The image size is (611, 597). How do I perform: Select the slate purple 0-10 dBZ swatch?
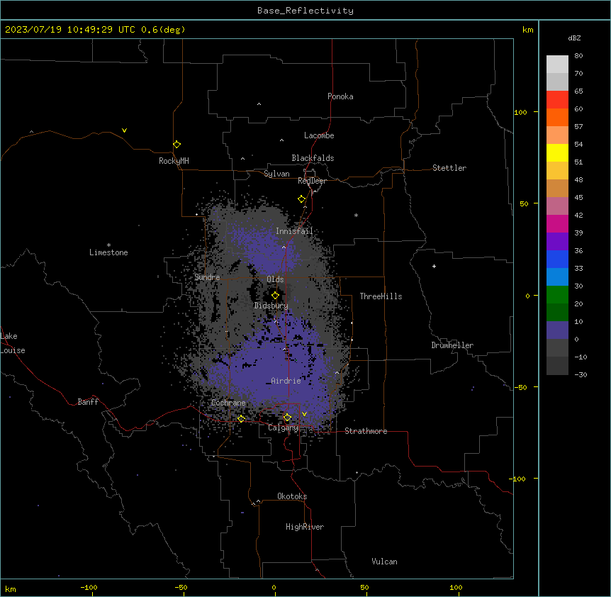(x=557, y=330)
